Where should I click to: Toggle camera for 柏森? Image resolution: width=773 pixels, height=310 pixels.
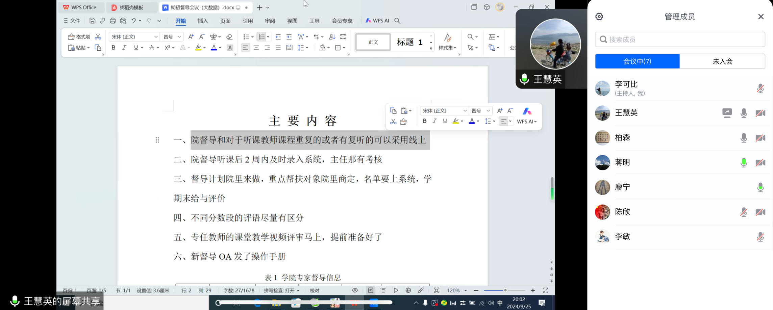pyautogui.click(x=760, y=138)
